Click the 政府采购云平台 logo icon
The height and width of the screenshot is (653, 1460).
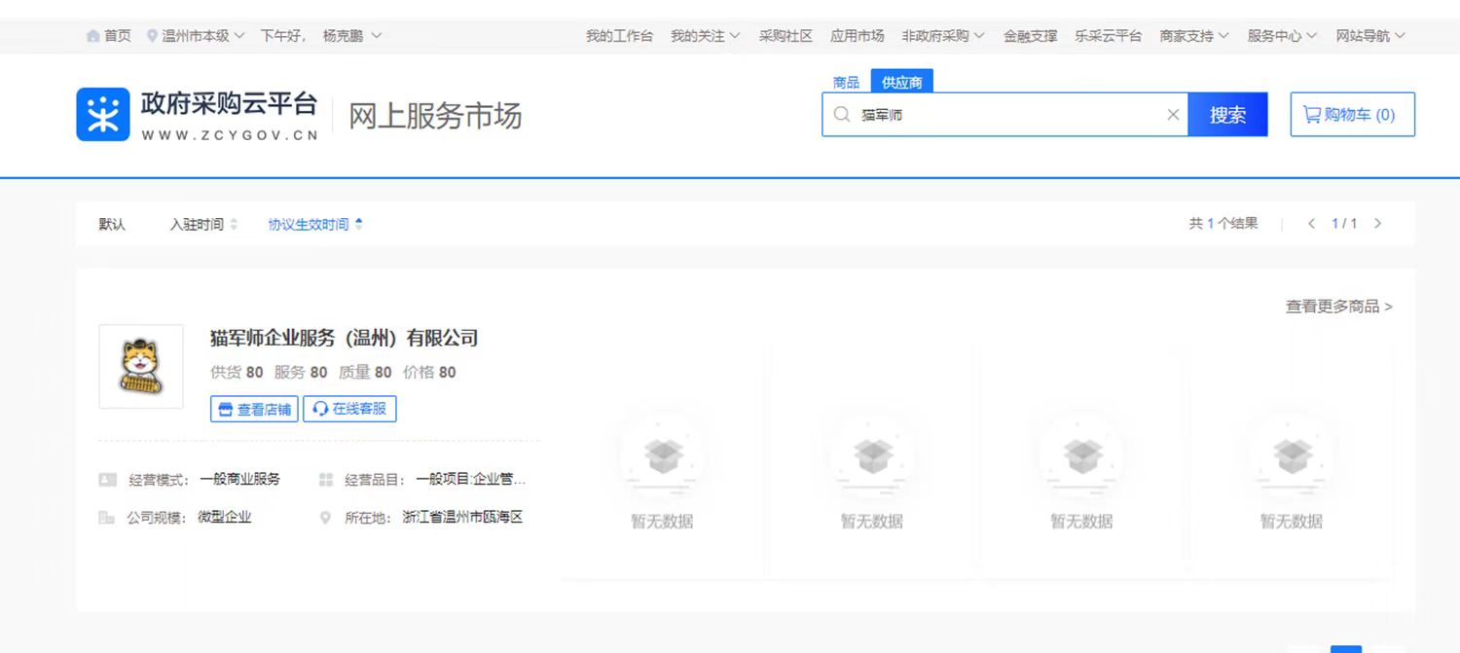(103, 115)
